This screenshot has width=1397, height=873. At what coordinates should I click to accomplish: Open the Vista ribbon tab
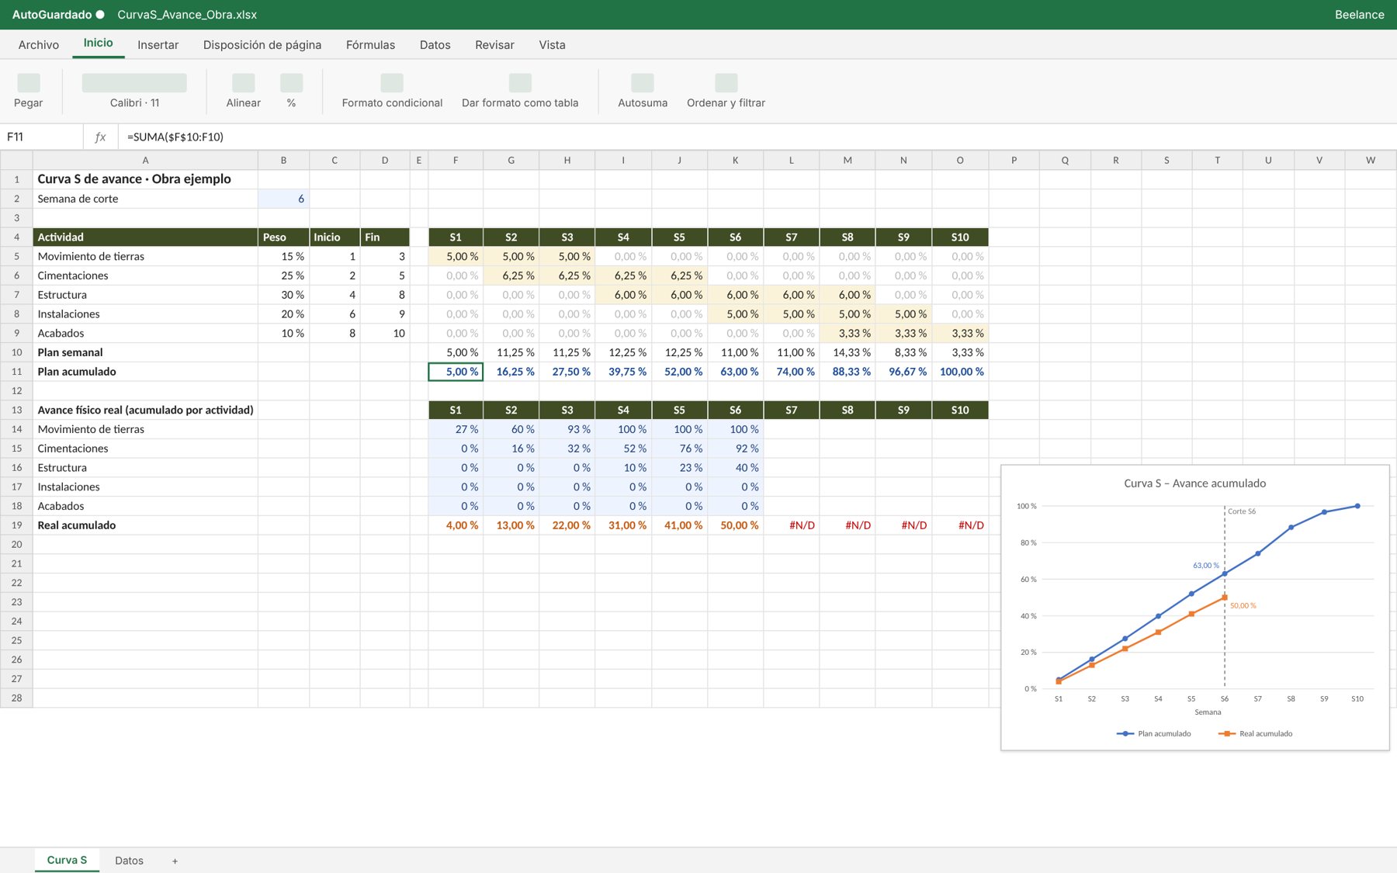pos(552,45)
